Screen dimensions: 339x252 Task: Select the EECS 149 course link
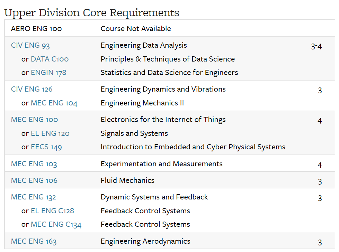pyautogui.click(x=46, y=147)
